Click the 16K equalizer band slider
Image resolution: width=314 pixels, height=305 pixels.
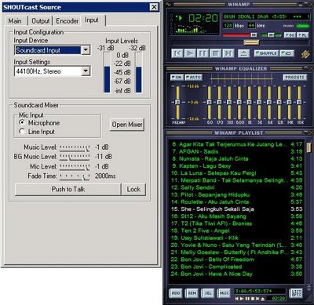299,103
